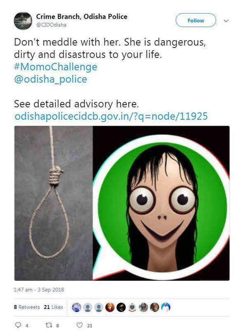Image resolution: width=243 pixels, height=334 pixels.
Task: Open the first liker avatar in the row
Action: point(77,308)
